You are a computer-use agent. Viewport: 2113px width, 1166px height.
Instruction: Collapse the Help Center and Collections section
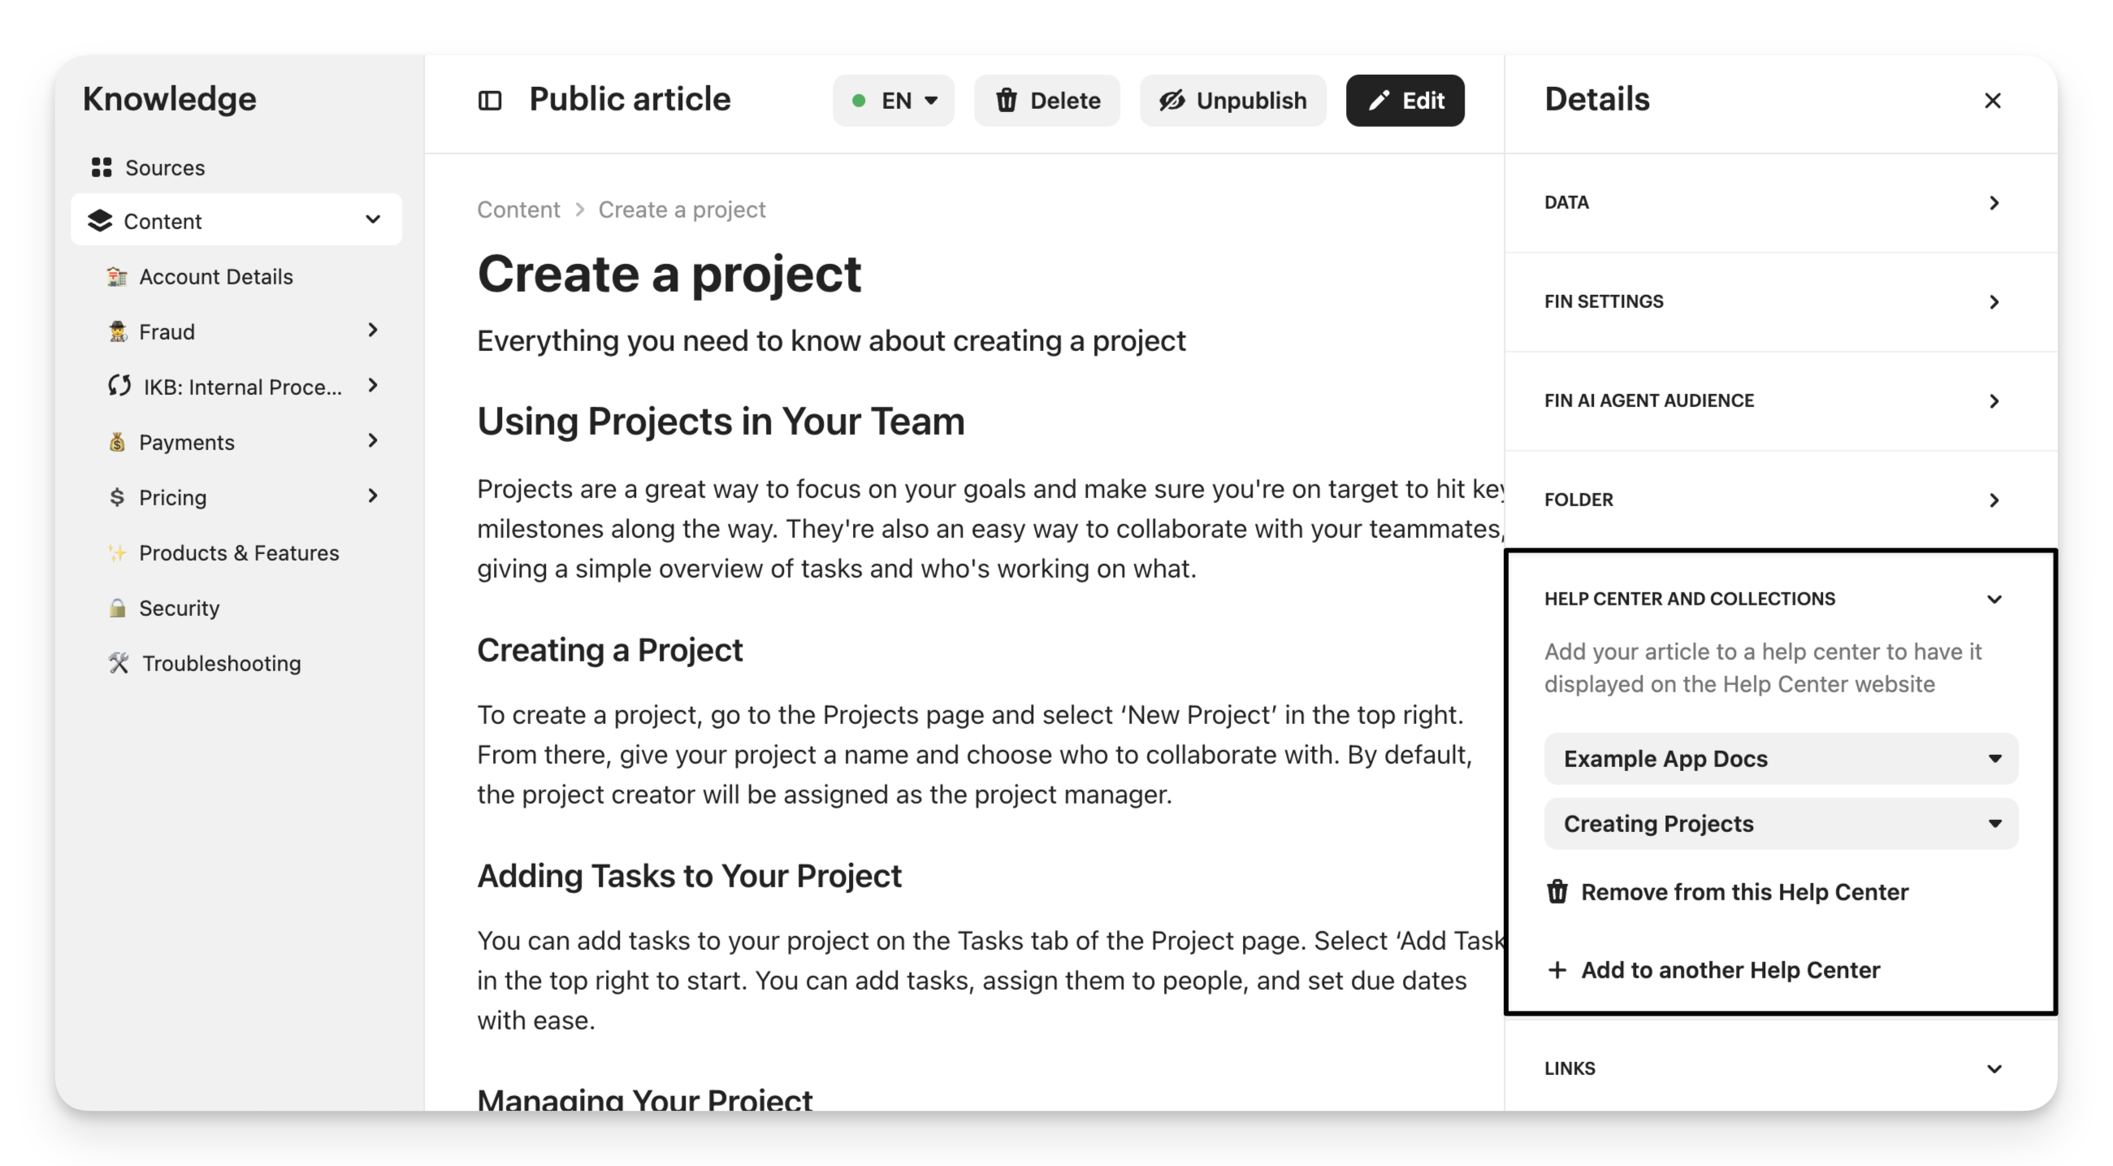point(1994,599)
